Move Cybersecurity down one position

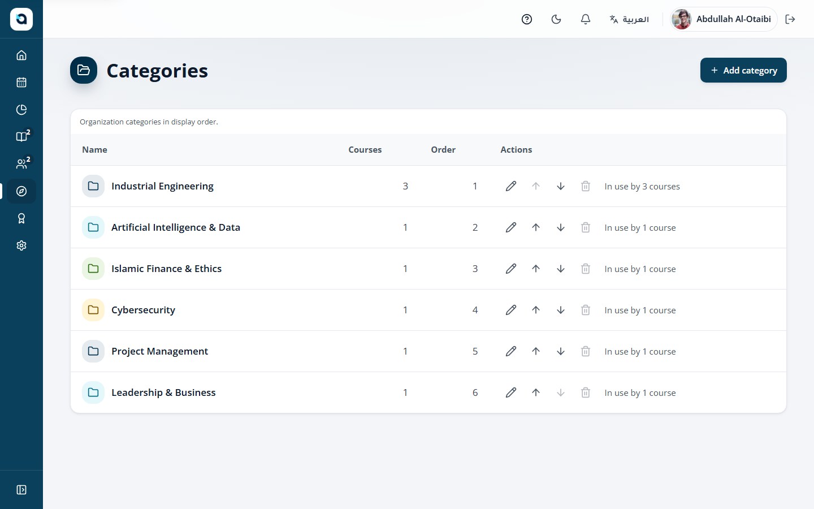(561, 310)
